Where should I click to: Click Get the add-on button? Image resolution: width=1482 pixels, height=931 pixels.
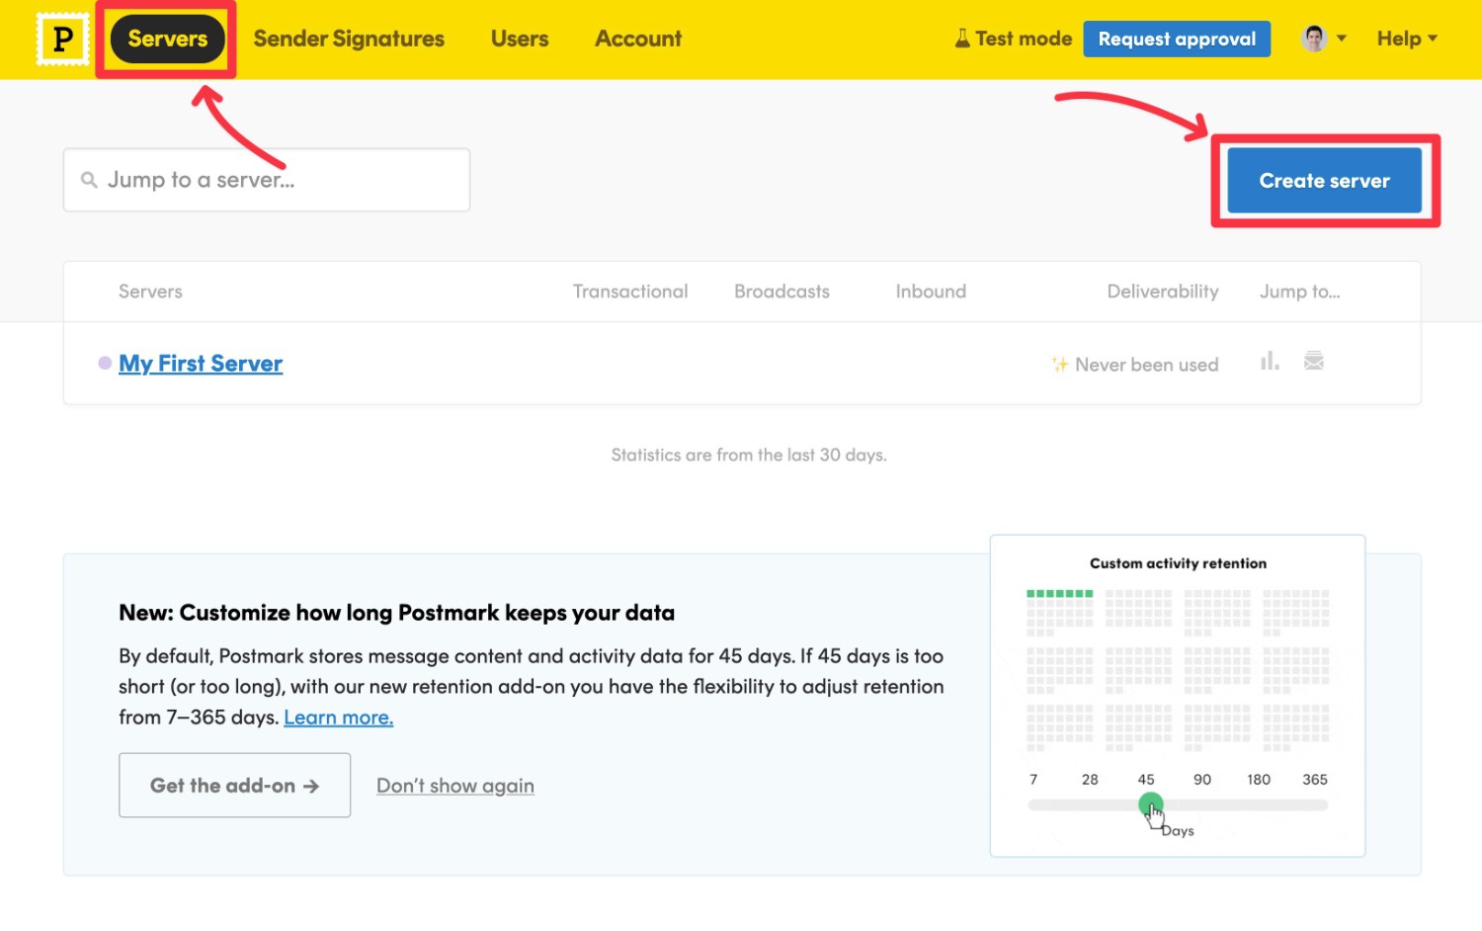pyautogui.click(x=234, y=786)
